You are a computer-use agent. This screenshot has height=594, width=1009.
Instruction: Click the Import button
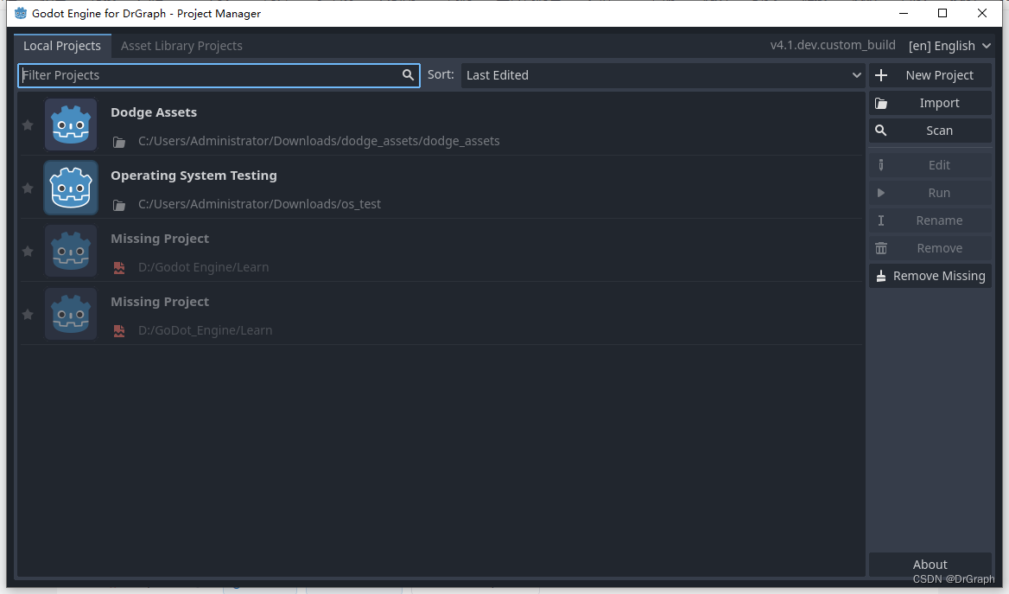click(930, 103)
